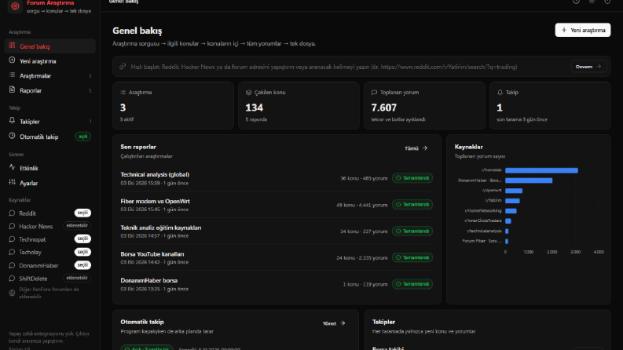Click the activity pulse icon beside Etkinlik
Viewport: 623px width, 350px height.
pyautogui.click(x=13, y=167)
